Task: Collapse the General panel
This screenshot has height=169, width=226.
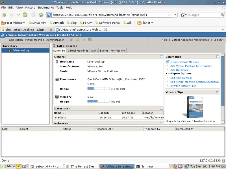Action: click(x=161, y=57)
